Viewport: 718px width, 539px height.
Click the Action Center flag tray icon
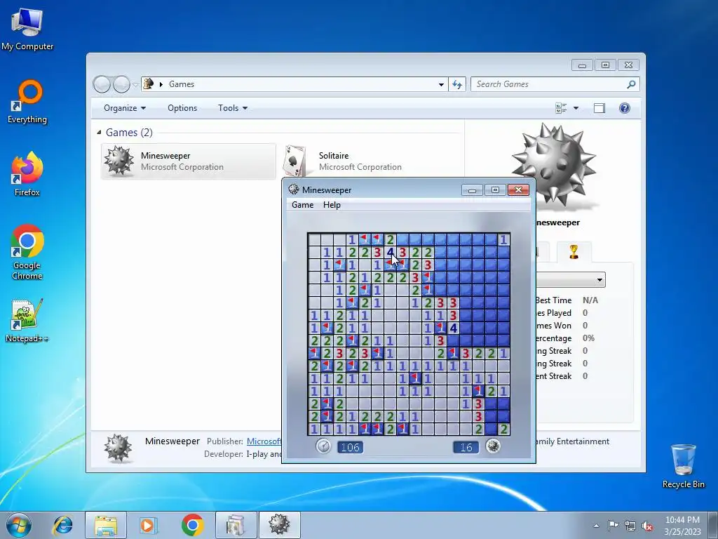(613, 526)
